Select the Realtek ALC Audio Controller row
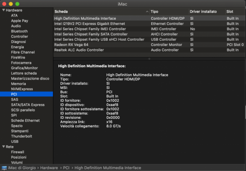Viewport: 246px width, 171px height. (78, 50)
